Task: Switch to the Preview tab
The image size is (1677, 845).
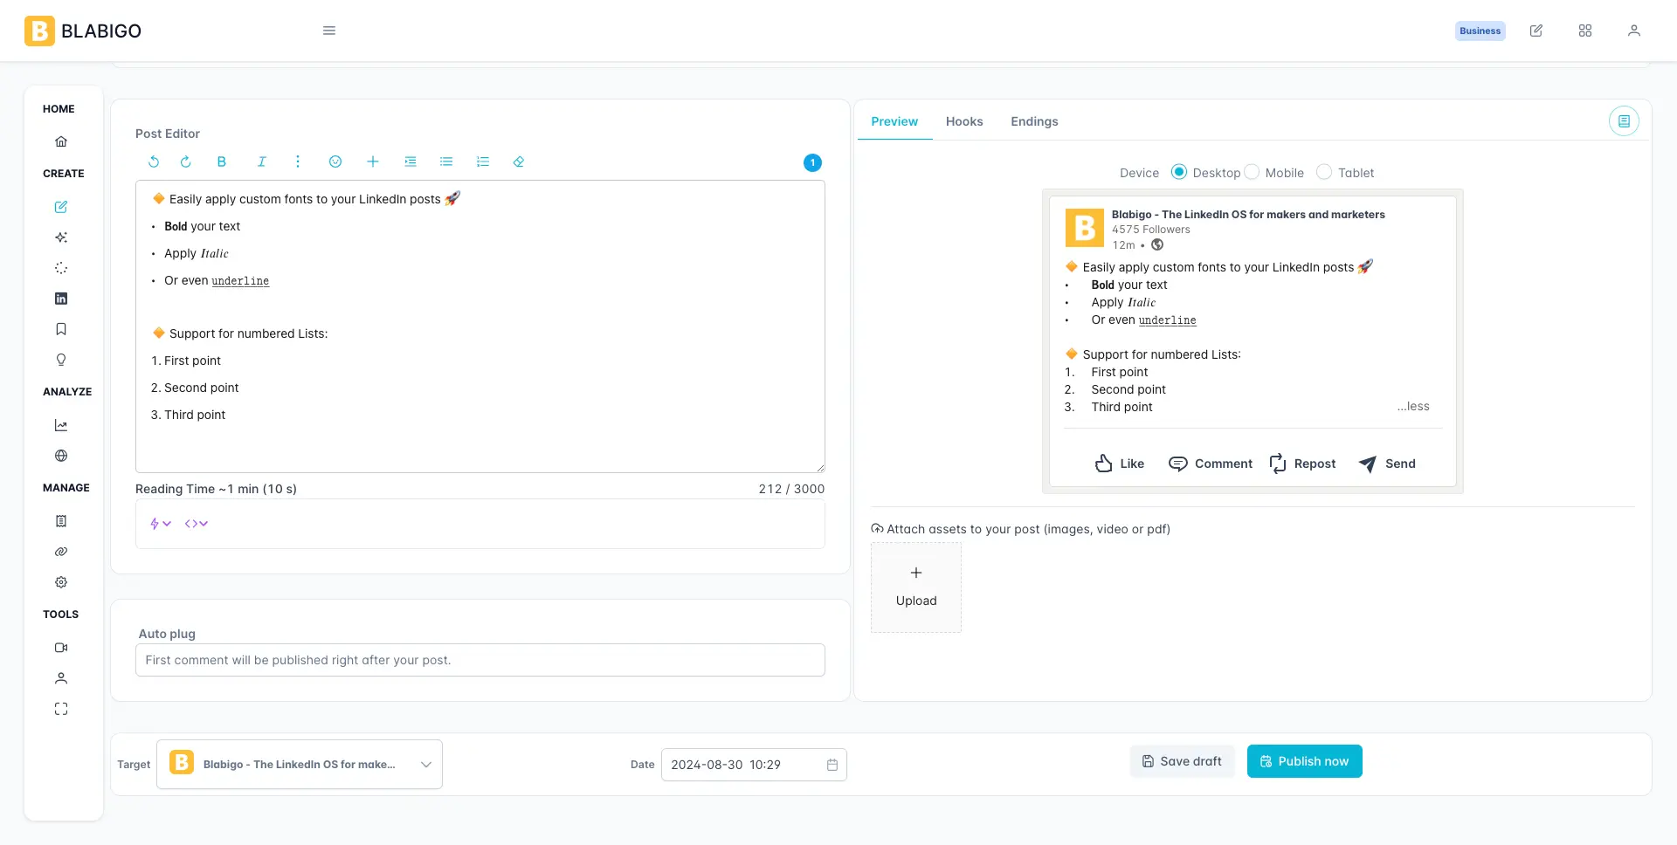Action: (x=894, y=121)
